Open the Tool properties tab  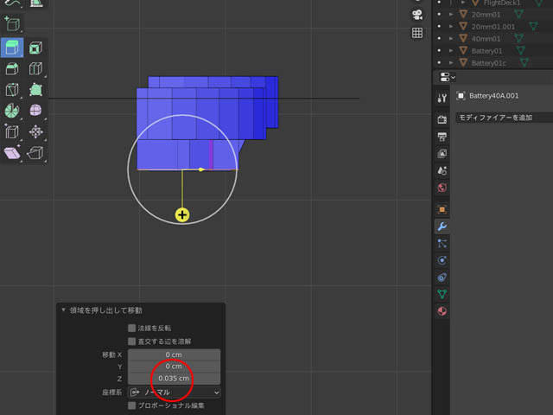(442, 98)
